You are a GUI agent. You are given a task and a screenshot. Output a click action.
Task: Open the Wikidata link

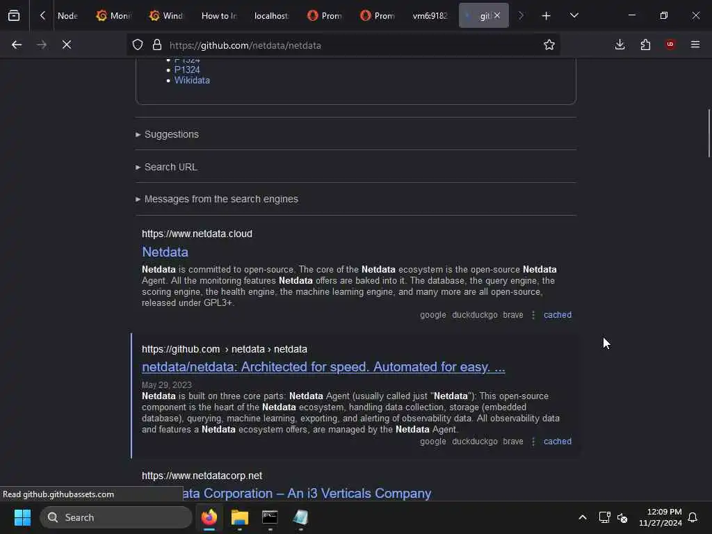[x=192, y=81]
